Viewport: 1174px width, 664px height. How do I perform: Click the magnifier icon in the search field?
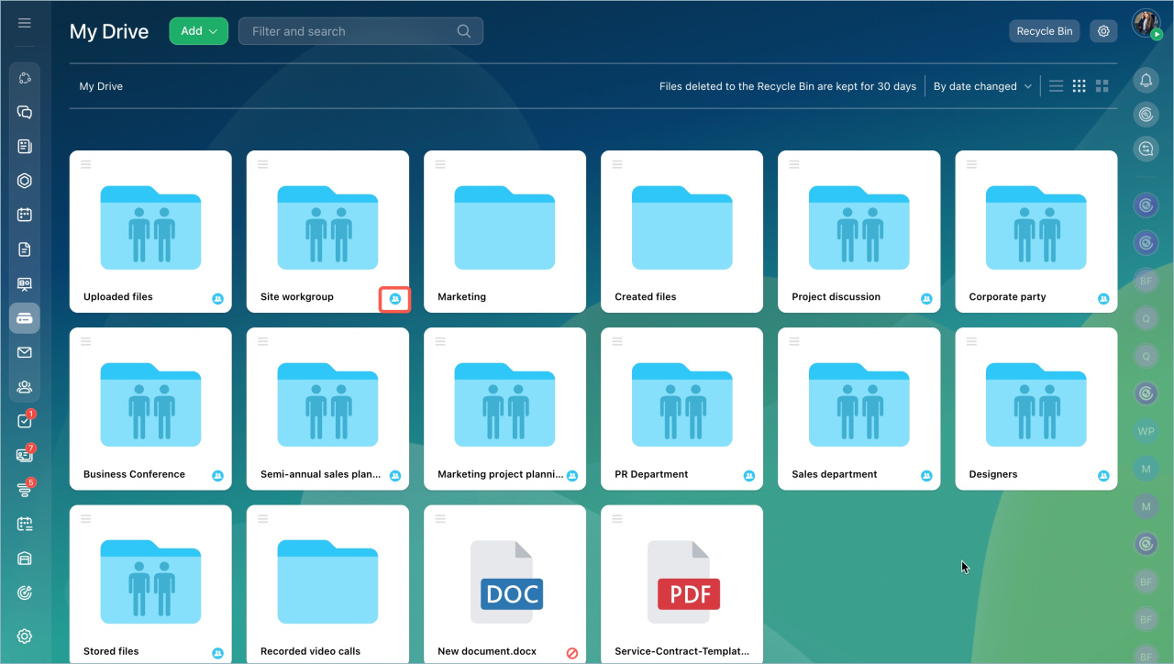(464, 31)
